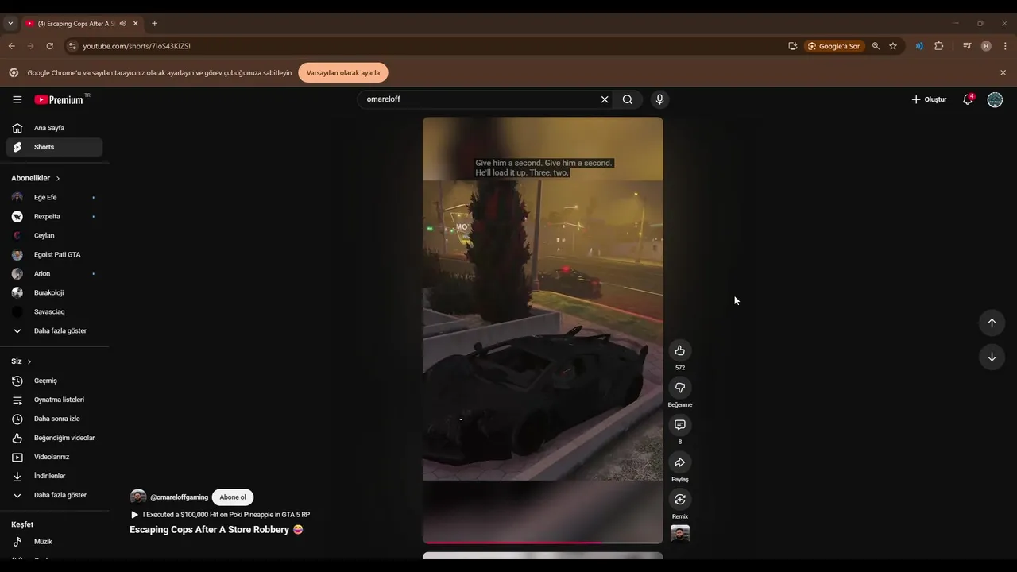Open the sound source thumbnail below Remix

click(x=680, y=534)
